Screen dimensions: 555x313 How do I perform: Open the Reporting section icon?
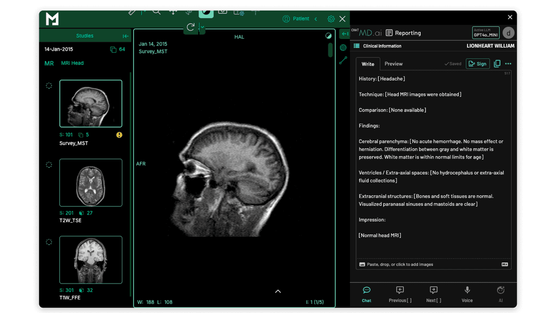pos(389,33)
